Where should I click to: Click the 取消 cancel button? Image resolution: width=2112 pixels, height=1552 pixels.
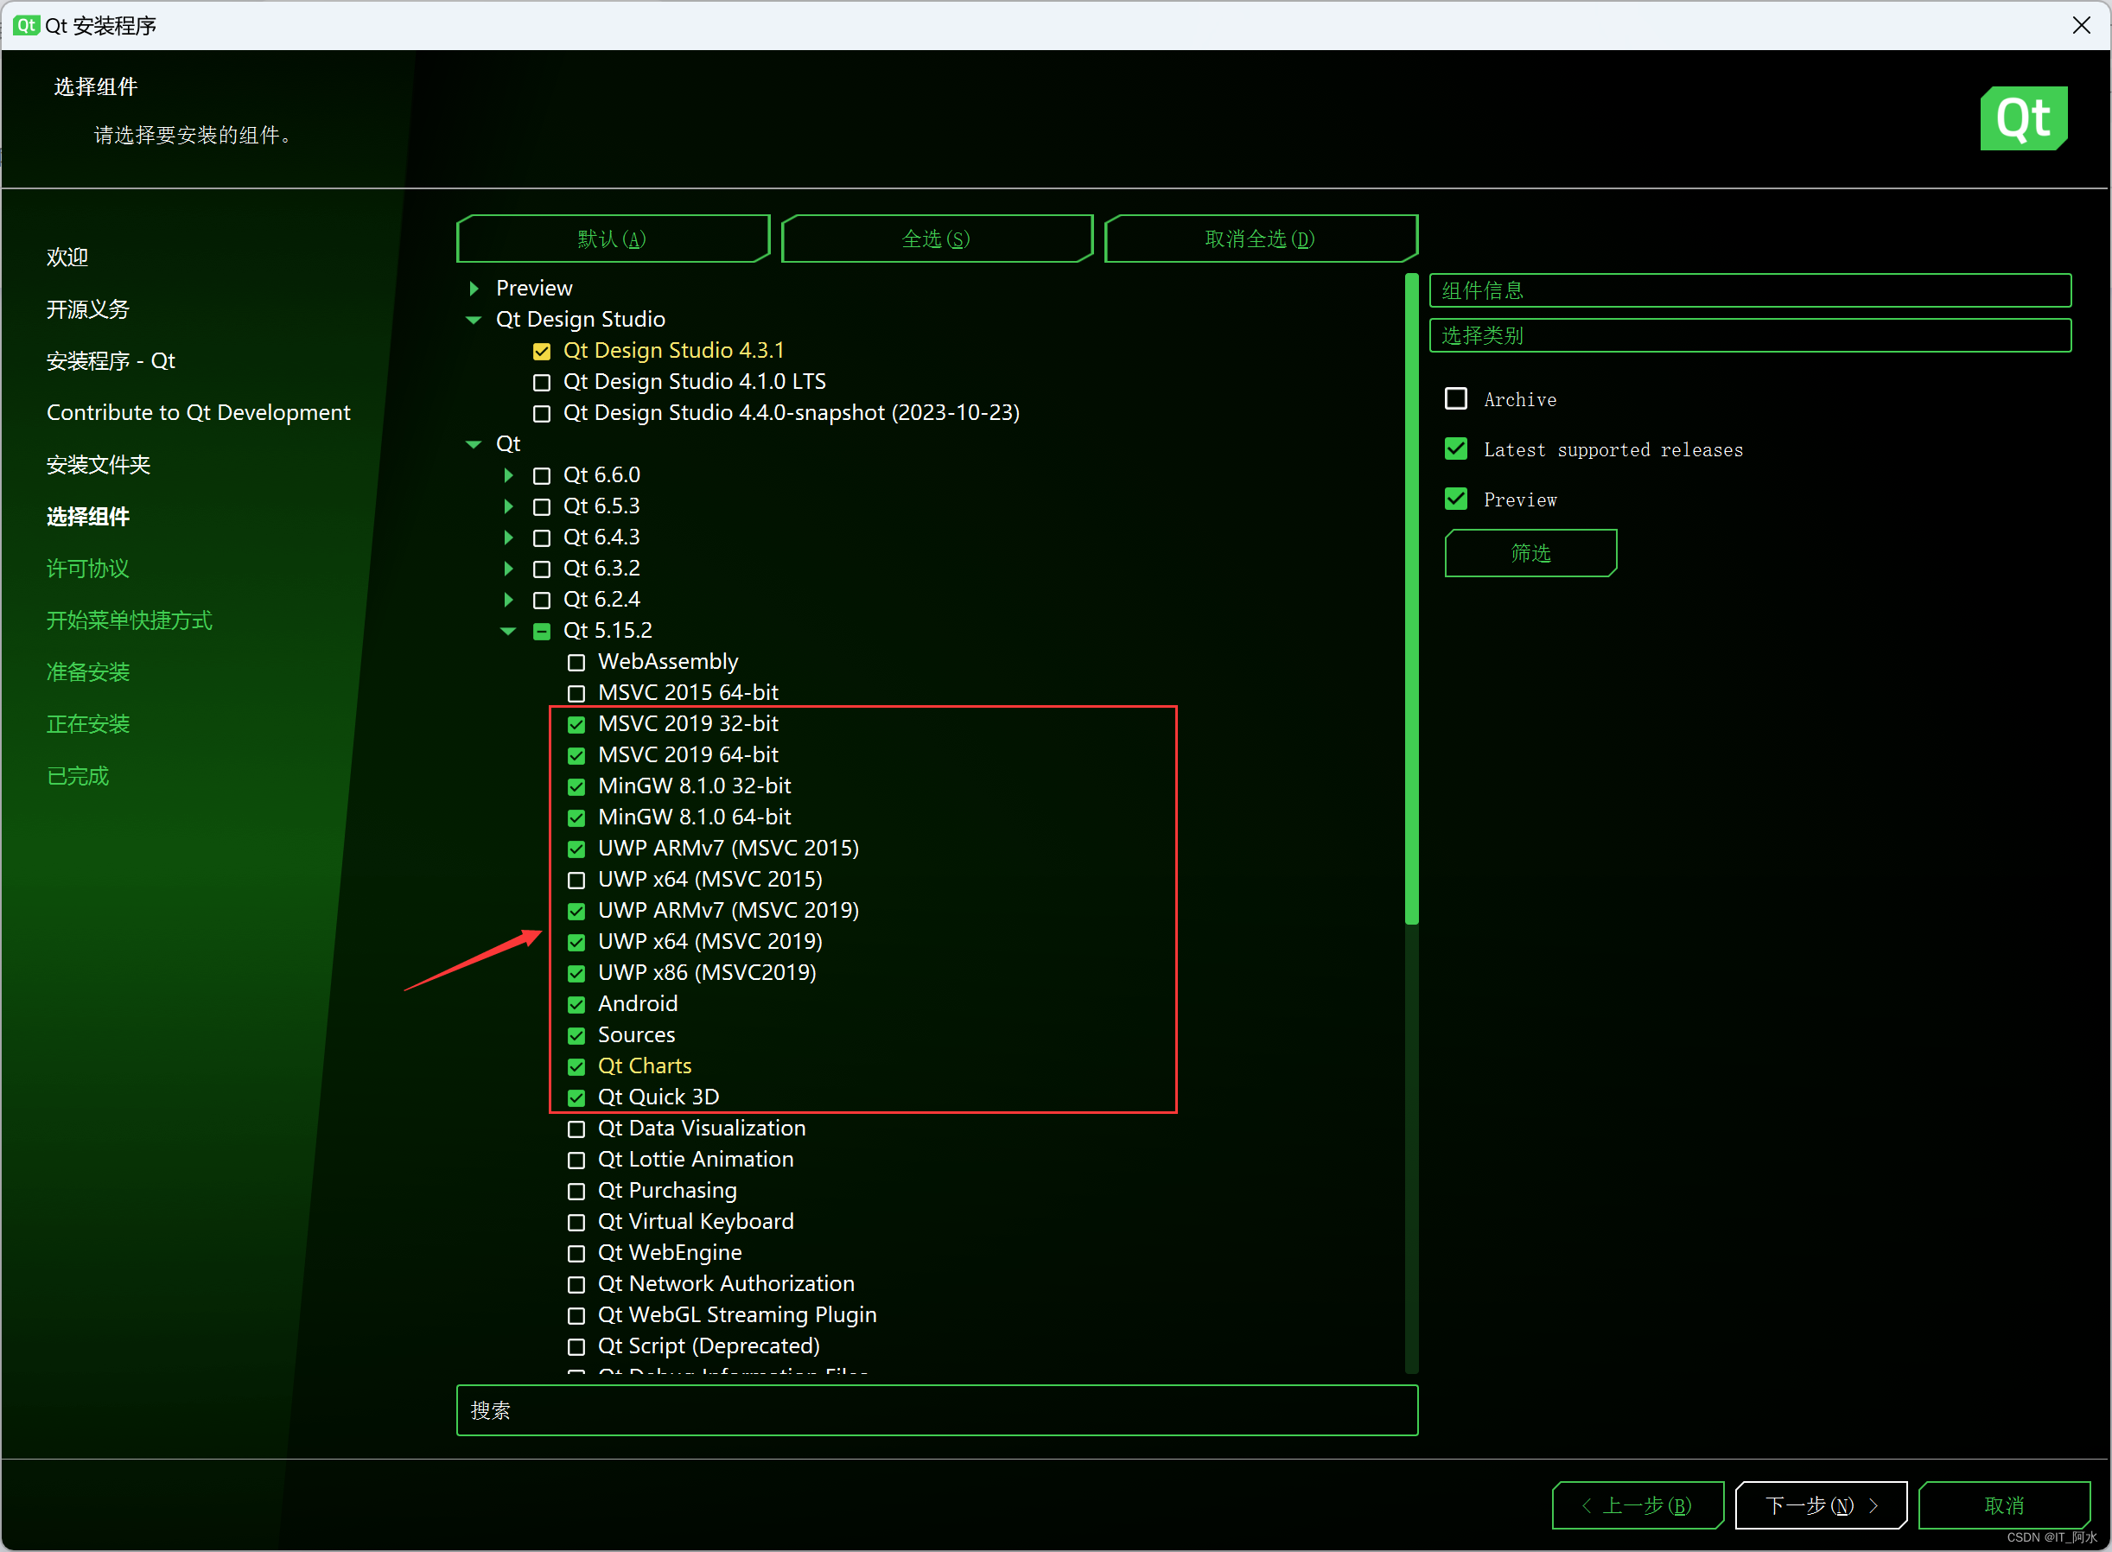pos(2004,1505)
